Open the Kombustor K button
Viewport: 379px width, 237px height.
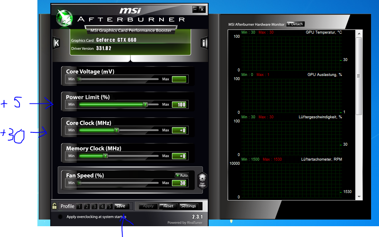point(57,43)
